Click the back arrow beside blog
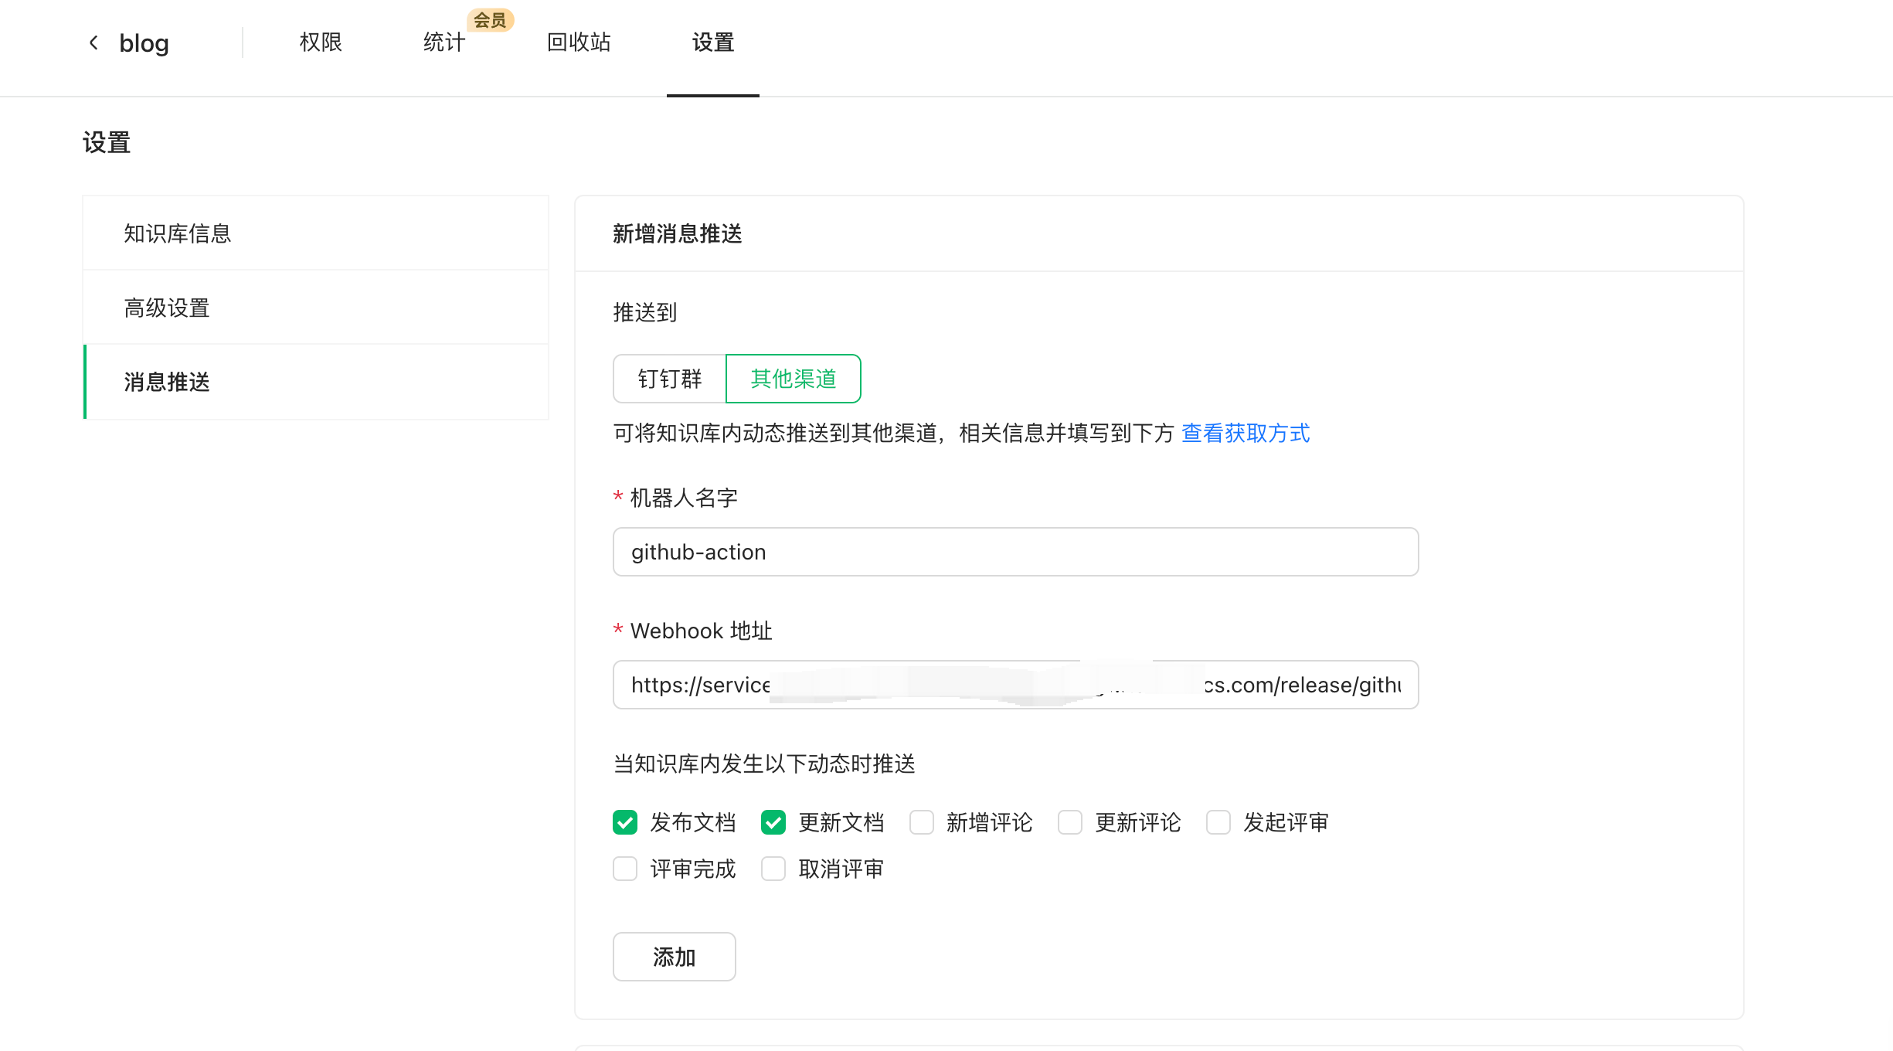 click(x=93, y=43)
